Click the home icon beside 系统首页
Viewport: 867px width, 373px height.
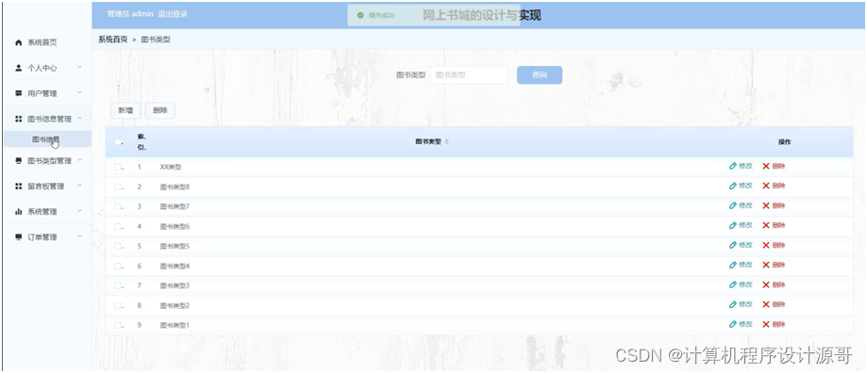point(18,42)
